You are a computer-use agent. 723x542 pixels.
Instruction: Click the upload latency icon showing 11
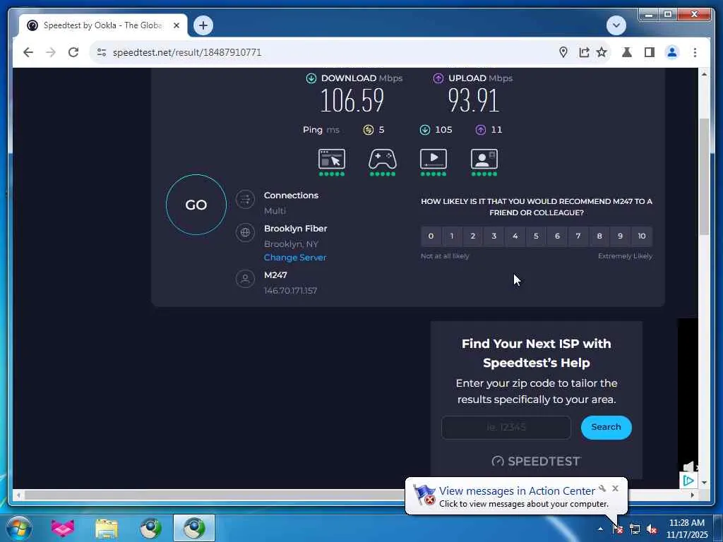(480, 130)
